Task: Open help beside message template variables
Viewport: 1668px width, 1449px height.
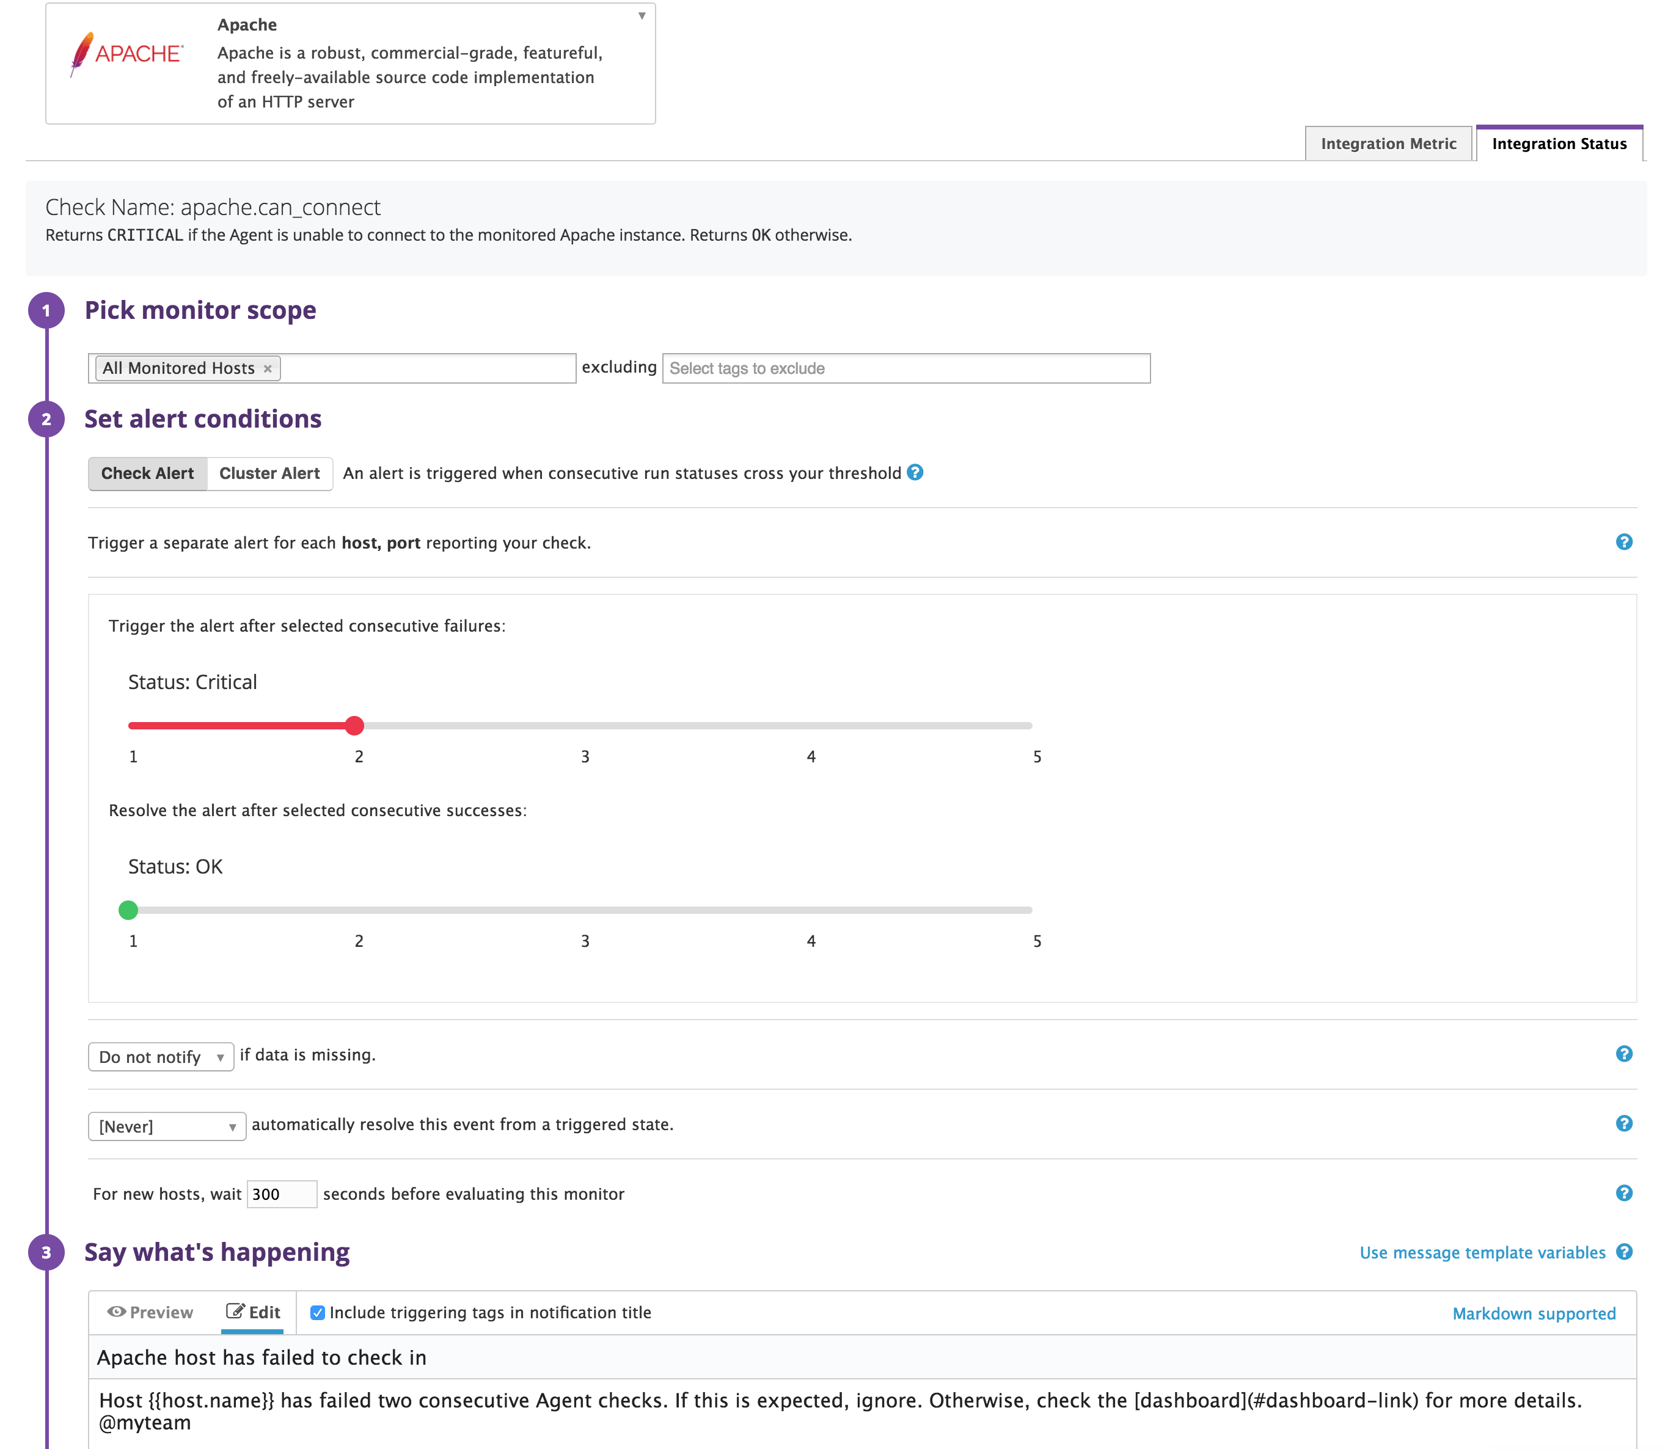Action: (x=1625, y=1252)
